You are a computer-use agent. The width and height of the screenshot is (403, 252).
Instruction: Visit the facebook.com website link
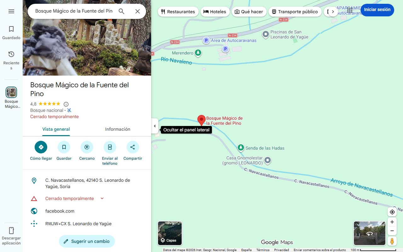pos(60,211)
